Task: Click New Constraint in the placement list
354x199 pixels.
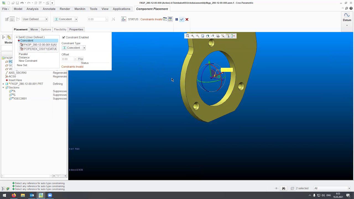Action: [x=28, y=61]
